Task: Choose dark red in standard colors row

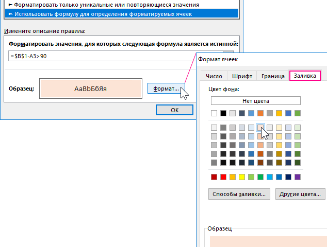Action: [x=214, y=177]
